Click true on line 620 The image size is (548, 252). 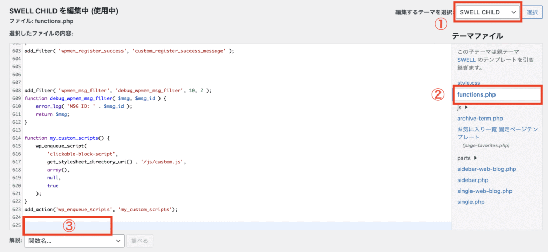[x=53, y=186]
